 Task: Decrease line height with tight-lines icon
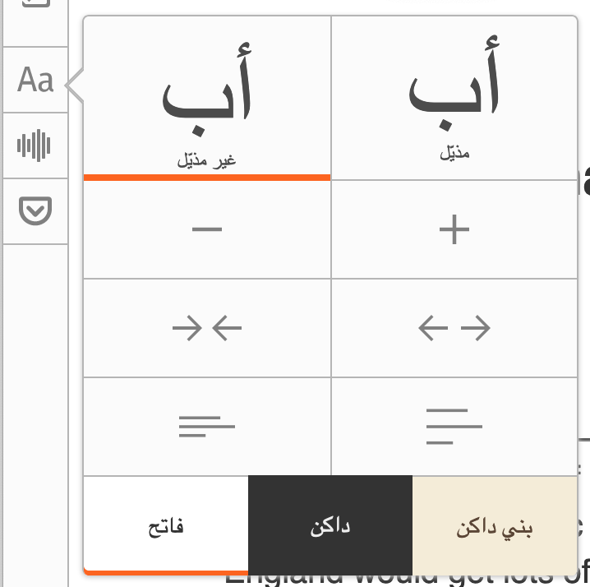click(x=207, y=427)
